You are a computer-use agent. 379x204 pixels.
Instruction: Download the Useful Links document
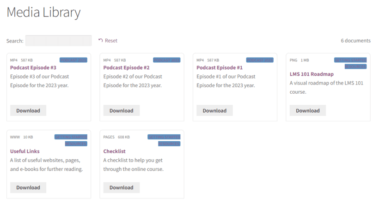click(28, 187)
